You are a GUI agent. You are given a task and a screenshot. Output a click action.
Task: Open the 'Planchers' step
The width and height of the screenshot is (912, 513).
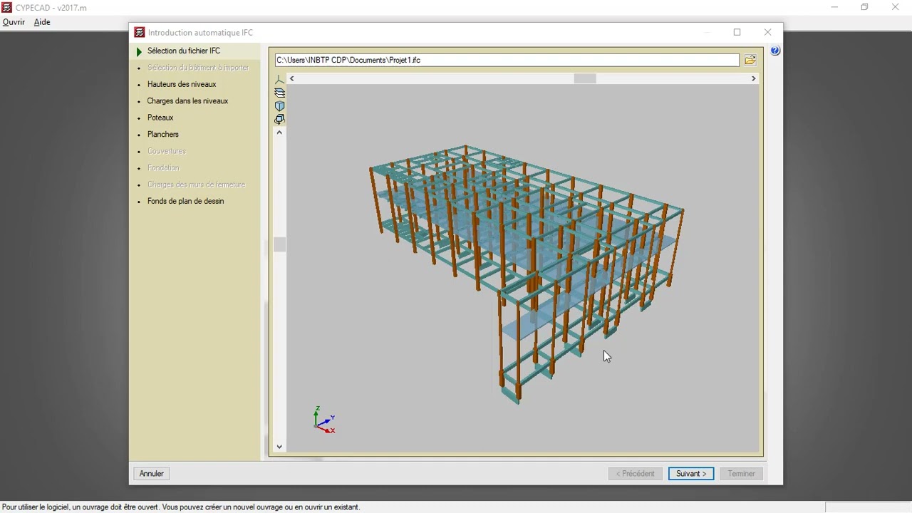[x=163, y=135]
